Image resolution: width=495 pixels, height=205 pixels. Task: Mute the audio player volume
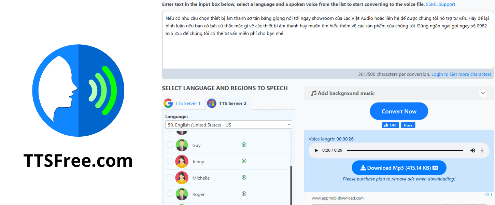point(472,150)
